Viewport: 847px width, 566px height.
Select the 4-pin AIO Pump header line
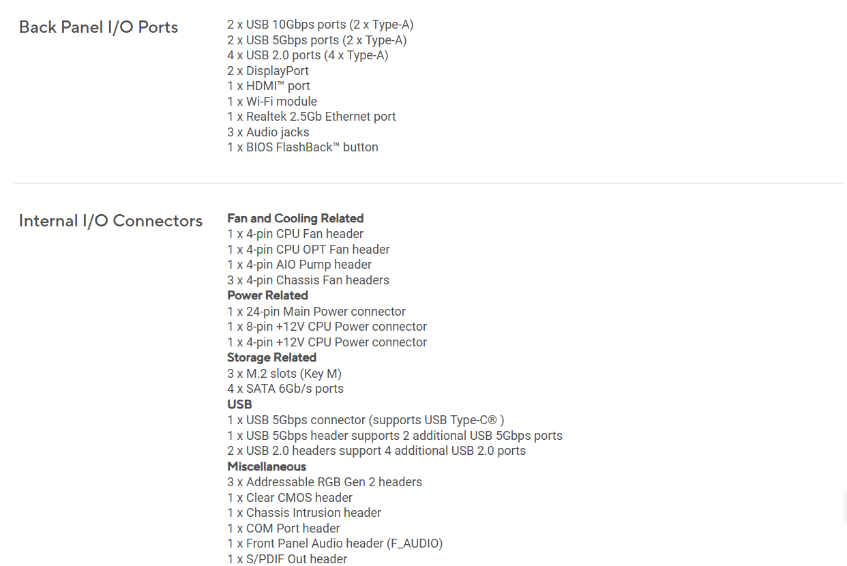point(299,265)
